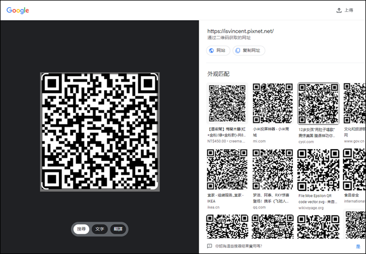Screen dimensions: 366x254
Task: Select the 搜尋 search mode tab
Action: point(81,229)
